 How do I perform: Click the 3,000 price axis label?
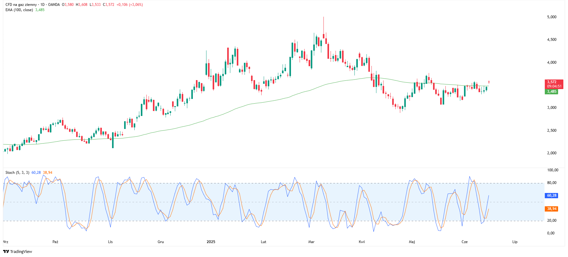[552, 108]
